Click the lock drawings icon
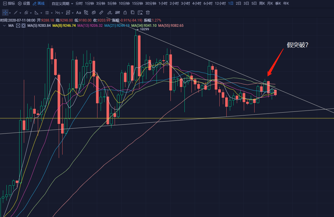Viewport: 334px width, 217px height. point(125,13)
